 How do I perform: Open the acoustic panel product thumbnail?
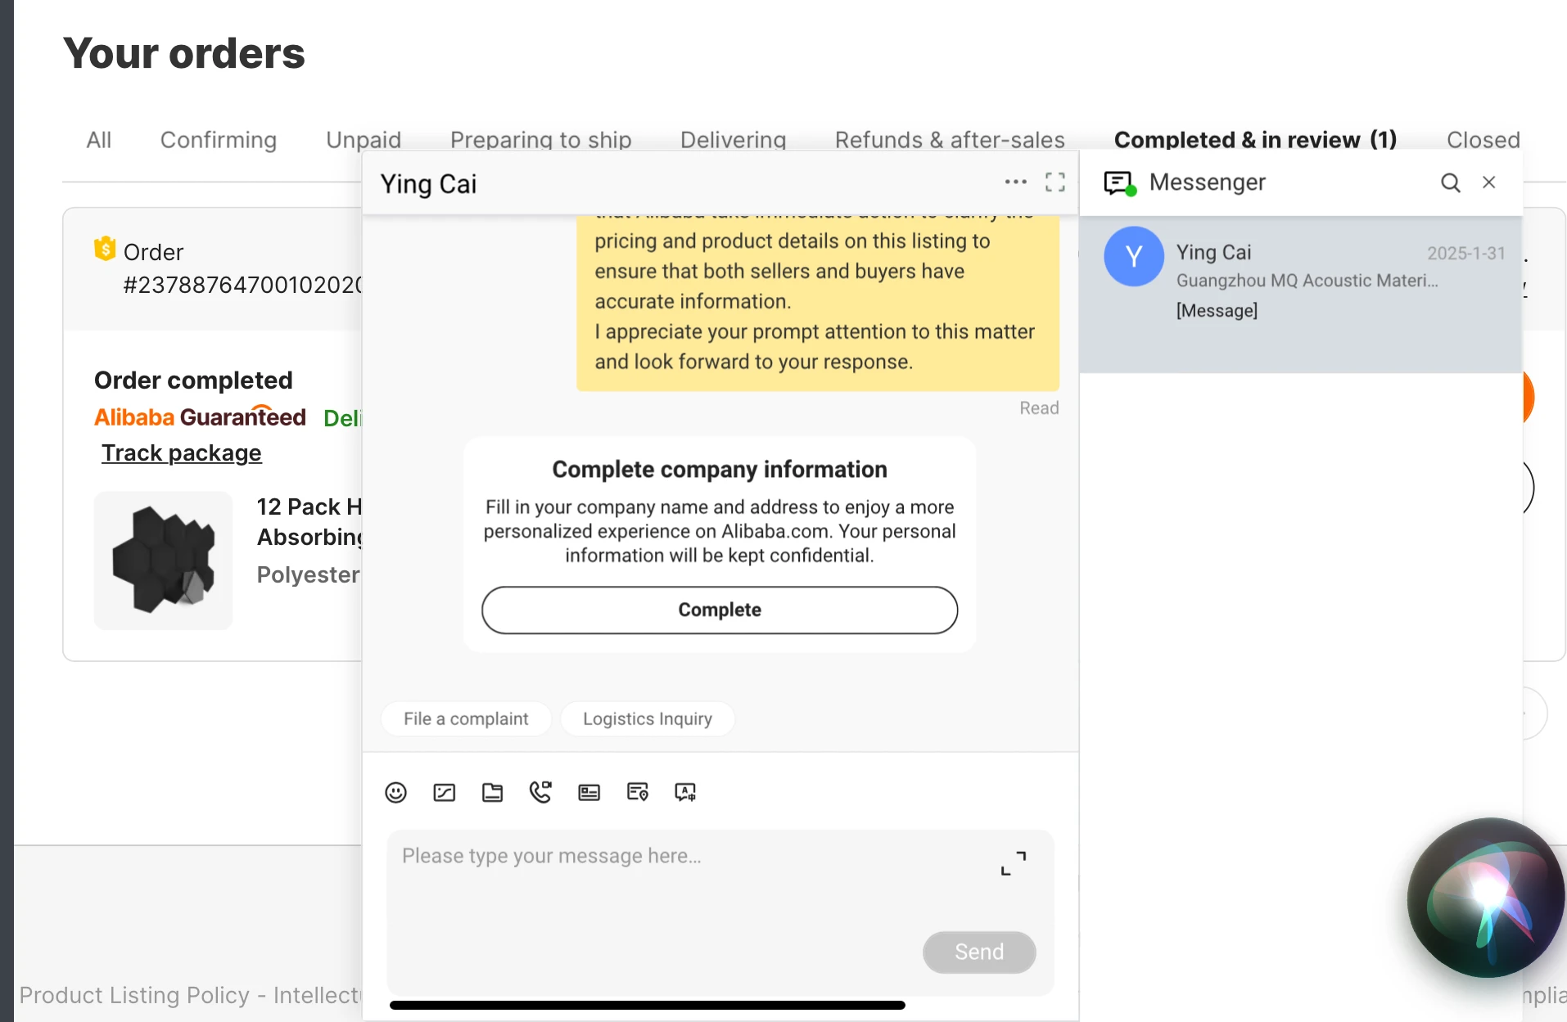(x=164, y=561)
